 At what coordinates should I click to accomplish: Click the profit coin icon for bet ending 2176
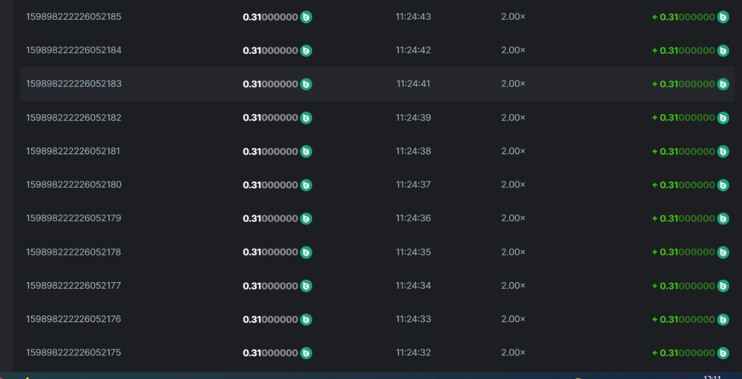click(x=723, y=320)
